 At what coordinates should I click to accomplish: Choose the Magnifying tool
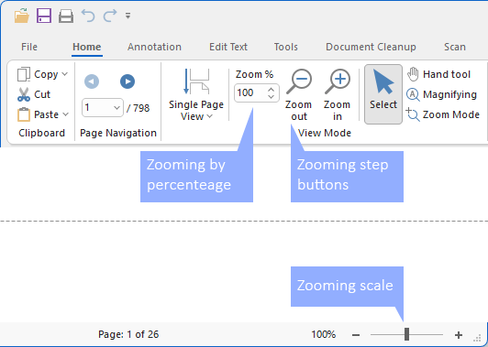point(441,94)
